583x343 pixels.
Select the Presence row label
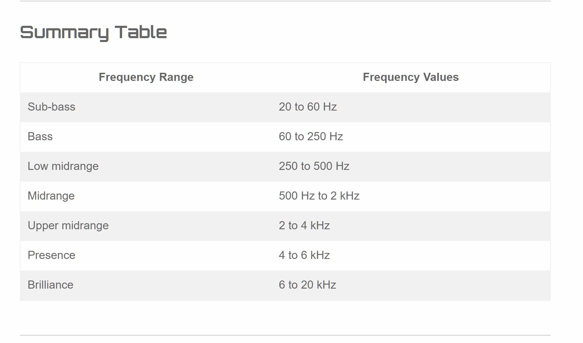pyautogui.click(x=51, y=255)
